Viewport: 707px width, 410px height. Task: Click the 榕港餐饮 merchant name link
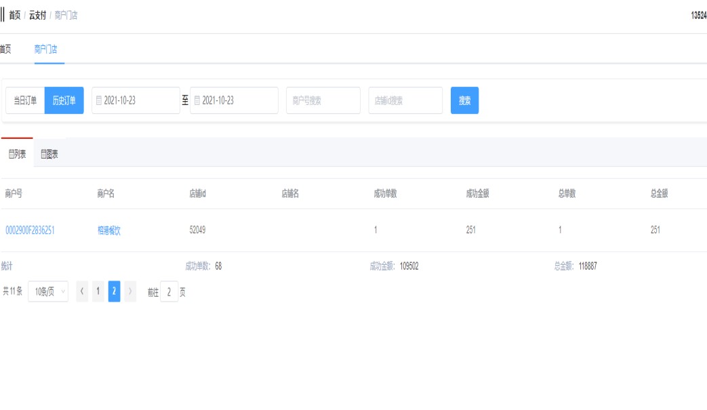point(109,230)
